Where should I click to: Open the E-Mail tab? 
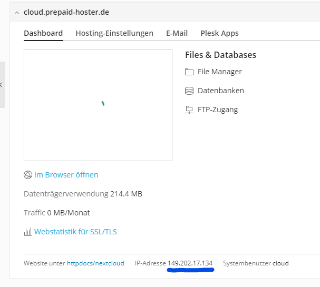[x=177, y=33]
